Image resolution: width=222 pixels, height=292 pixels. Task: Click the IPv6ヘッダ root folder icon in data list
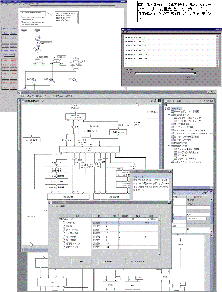click(60, 219)
